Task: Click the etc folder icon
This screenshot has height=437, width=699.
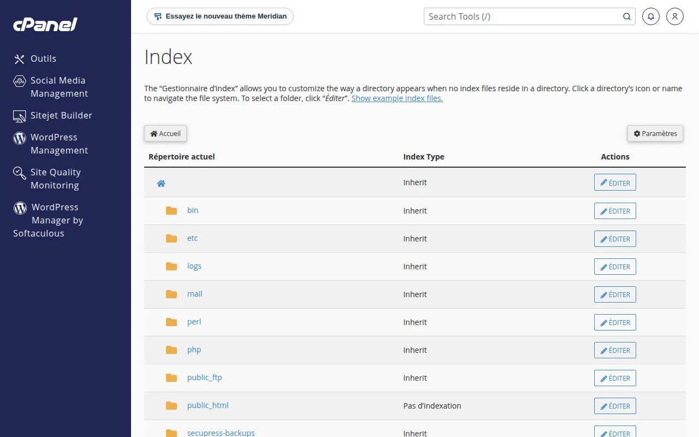Action: [171, 238]
